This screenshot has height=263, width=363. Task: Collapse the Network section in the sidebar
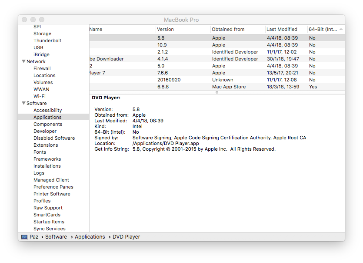click(23, 61)
